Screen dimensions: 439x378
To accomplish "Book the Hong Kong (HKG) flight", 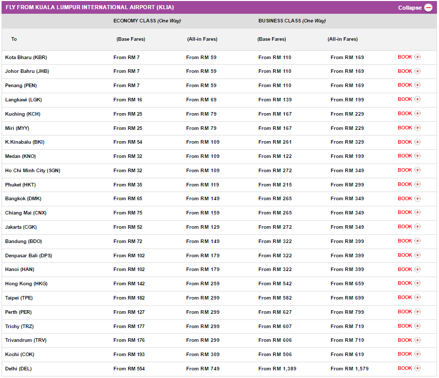I will 405,283.
